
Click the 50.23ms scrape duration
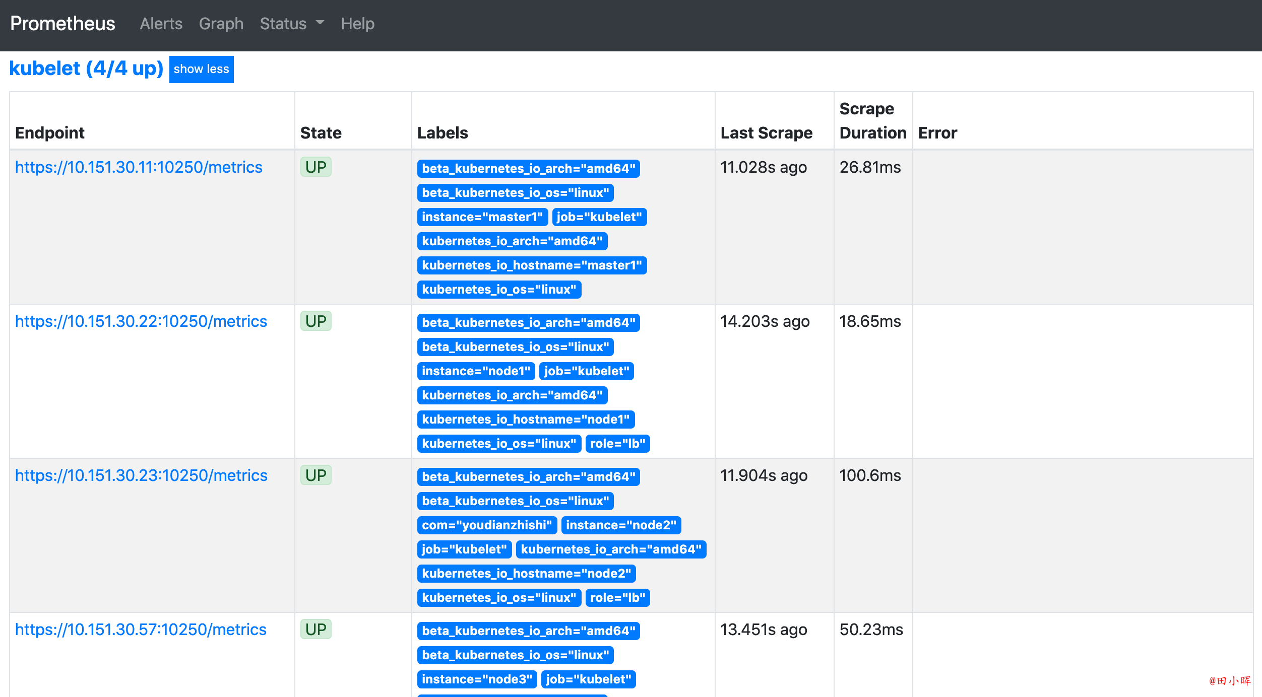click(x=871, y=630)
